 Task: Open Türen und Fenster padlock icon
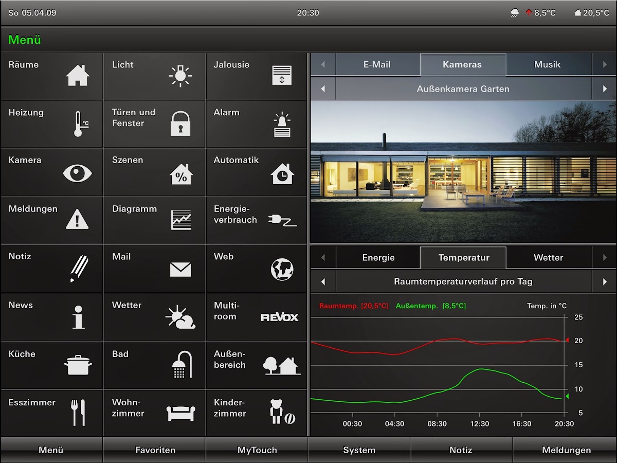[x=180, y=124]
